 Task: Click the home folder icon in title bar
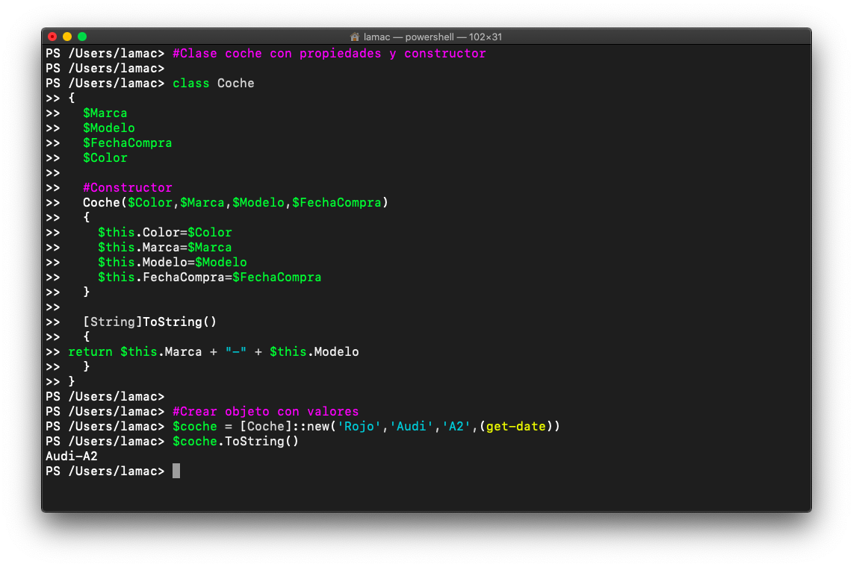355,37
